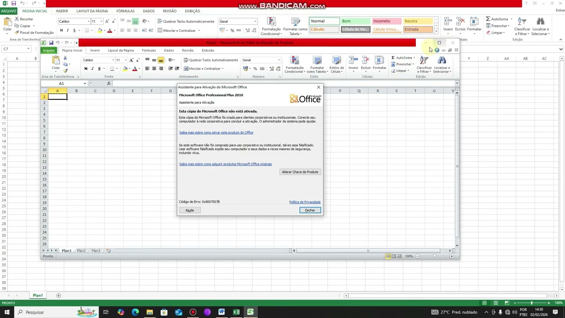Click fill color bucket in front window
This screenshot has height=318, width=565.
click(125, 68)
